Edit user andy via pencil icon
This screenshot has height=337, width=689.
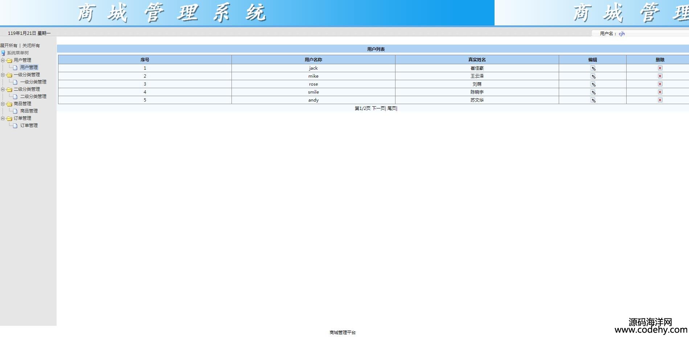(593, 100)
